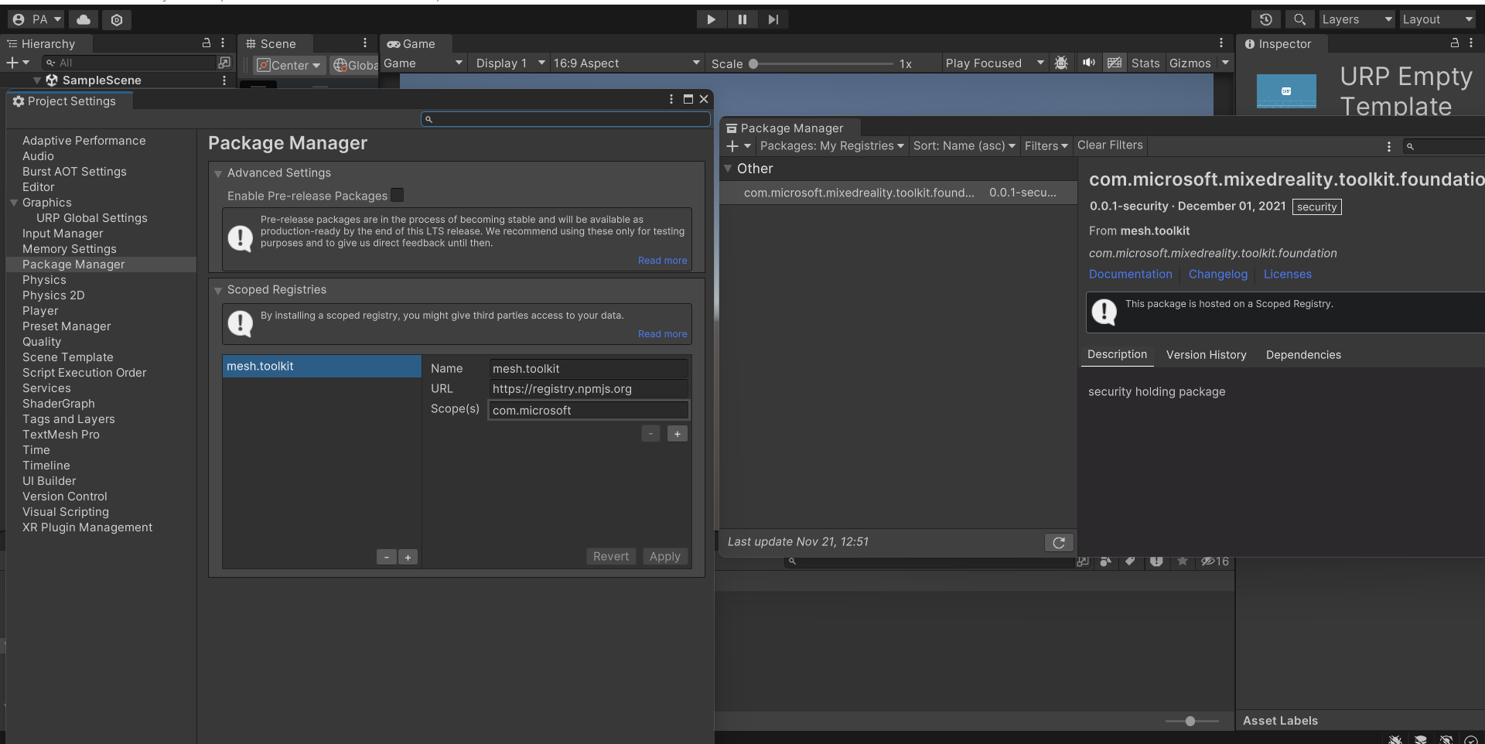Image resolution: width=1485 pixels, height=744 pixels.
Task: Open the 16:9 Aspect ratio dropdown
Action: tap(626, 63)
